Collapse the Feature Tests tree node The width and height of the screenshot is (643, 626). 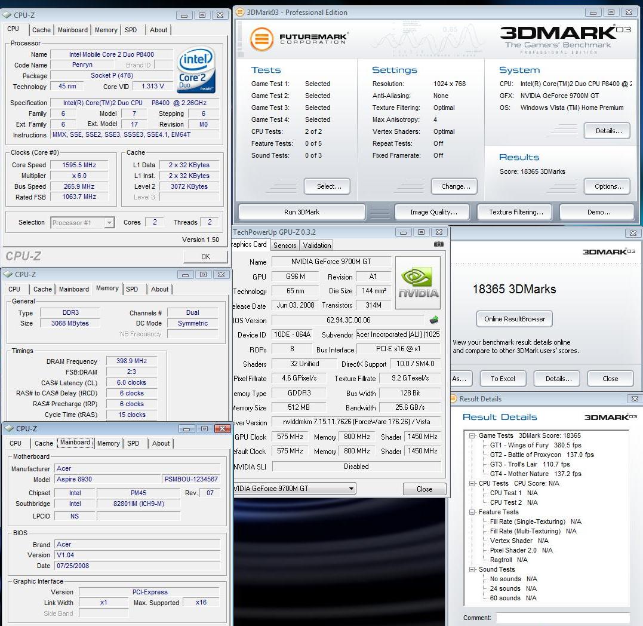[x=472, y=512]
